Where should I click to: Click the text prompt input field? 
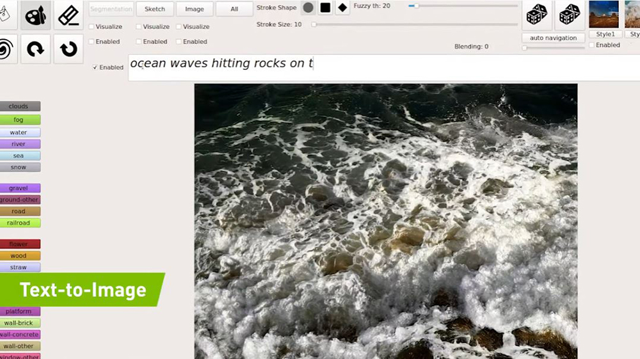[x=384, y=67]
